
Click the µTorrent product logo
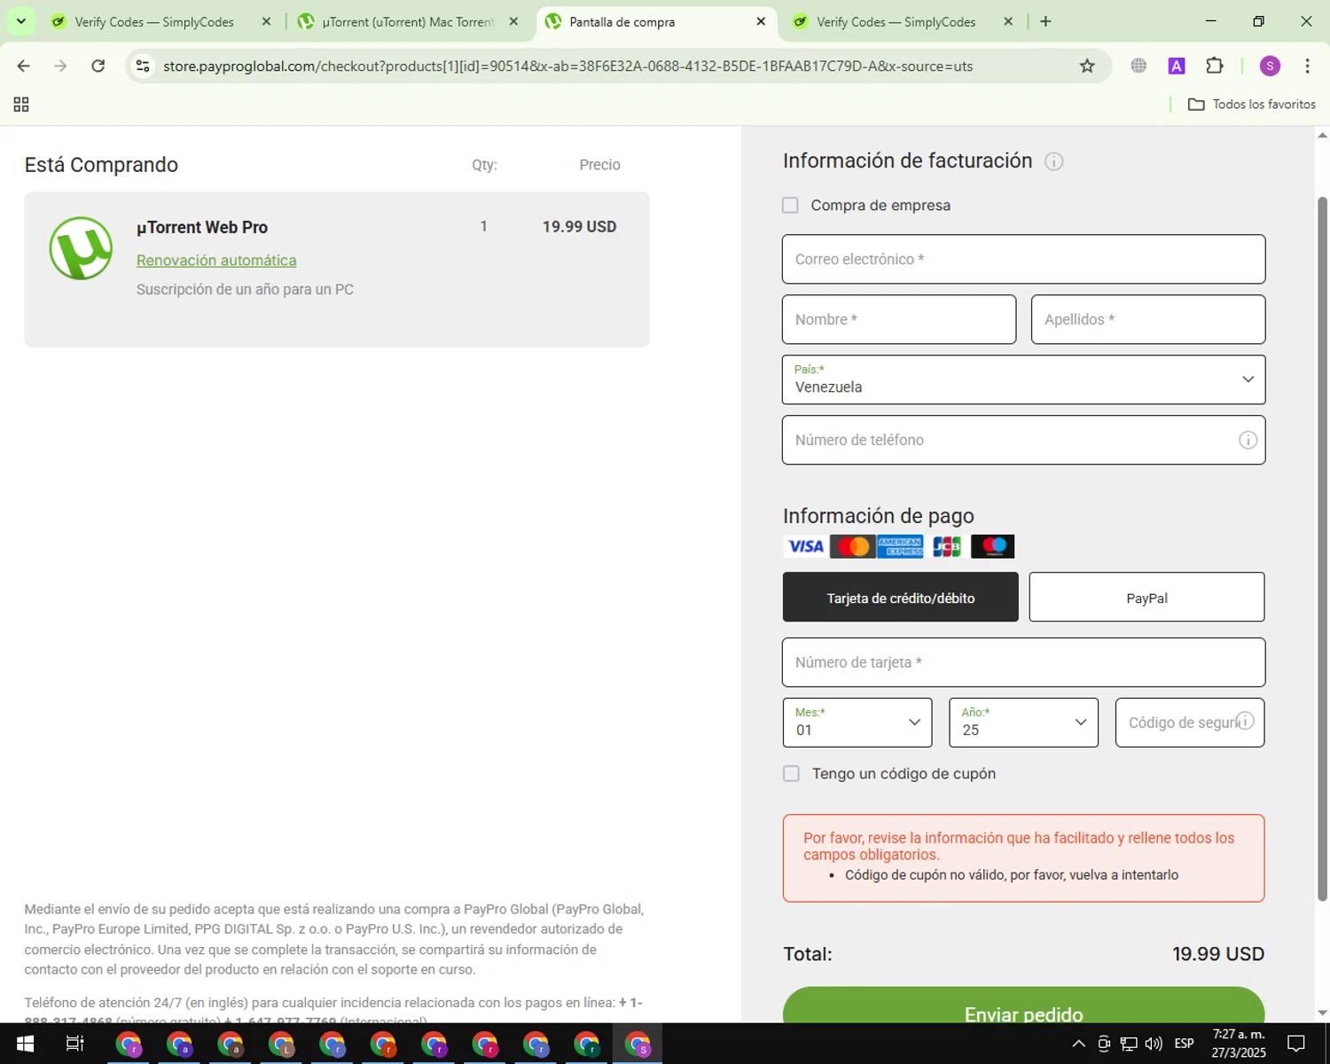(x=81, y=248)
